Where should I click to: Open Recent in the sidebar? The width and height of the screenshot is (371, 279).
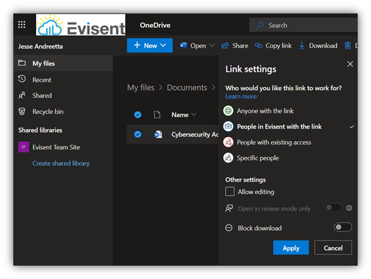click(x=63, y=80)
